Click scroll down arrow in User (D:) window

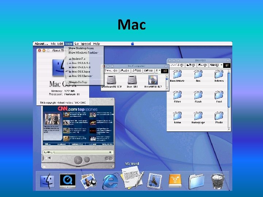click(x=229, y=130)
